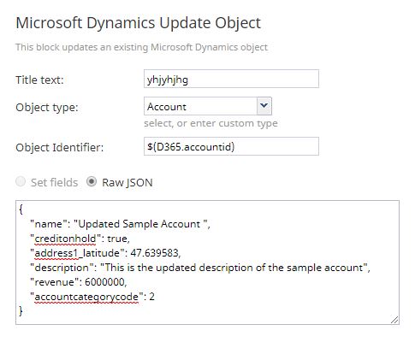Focus the Object Identifier input field

click(231, 146)
